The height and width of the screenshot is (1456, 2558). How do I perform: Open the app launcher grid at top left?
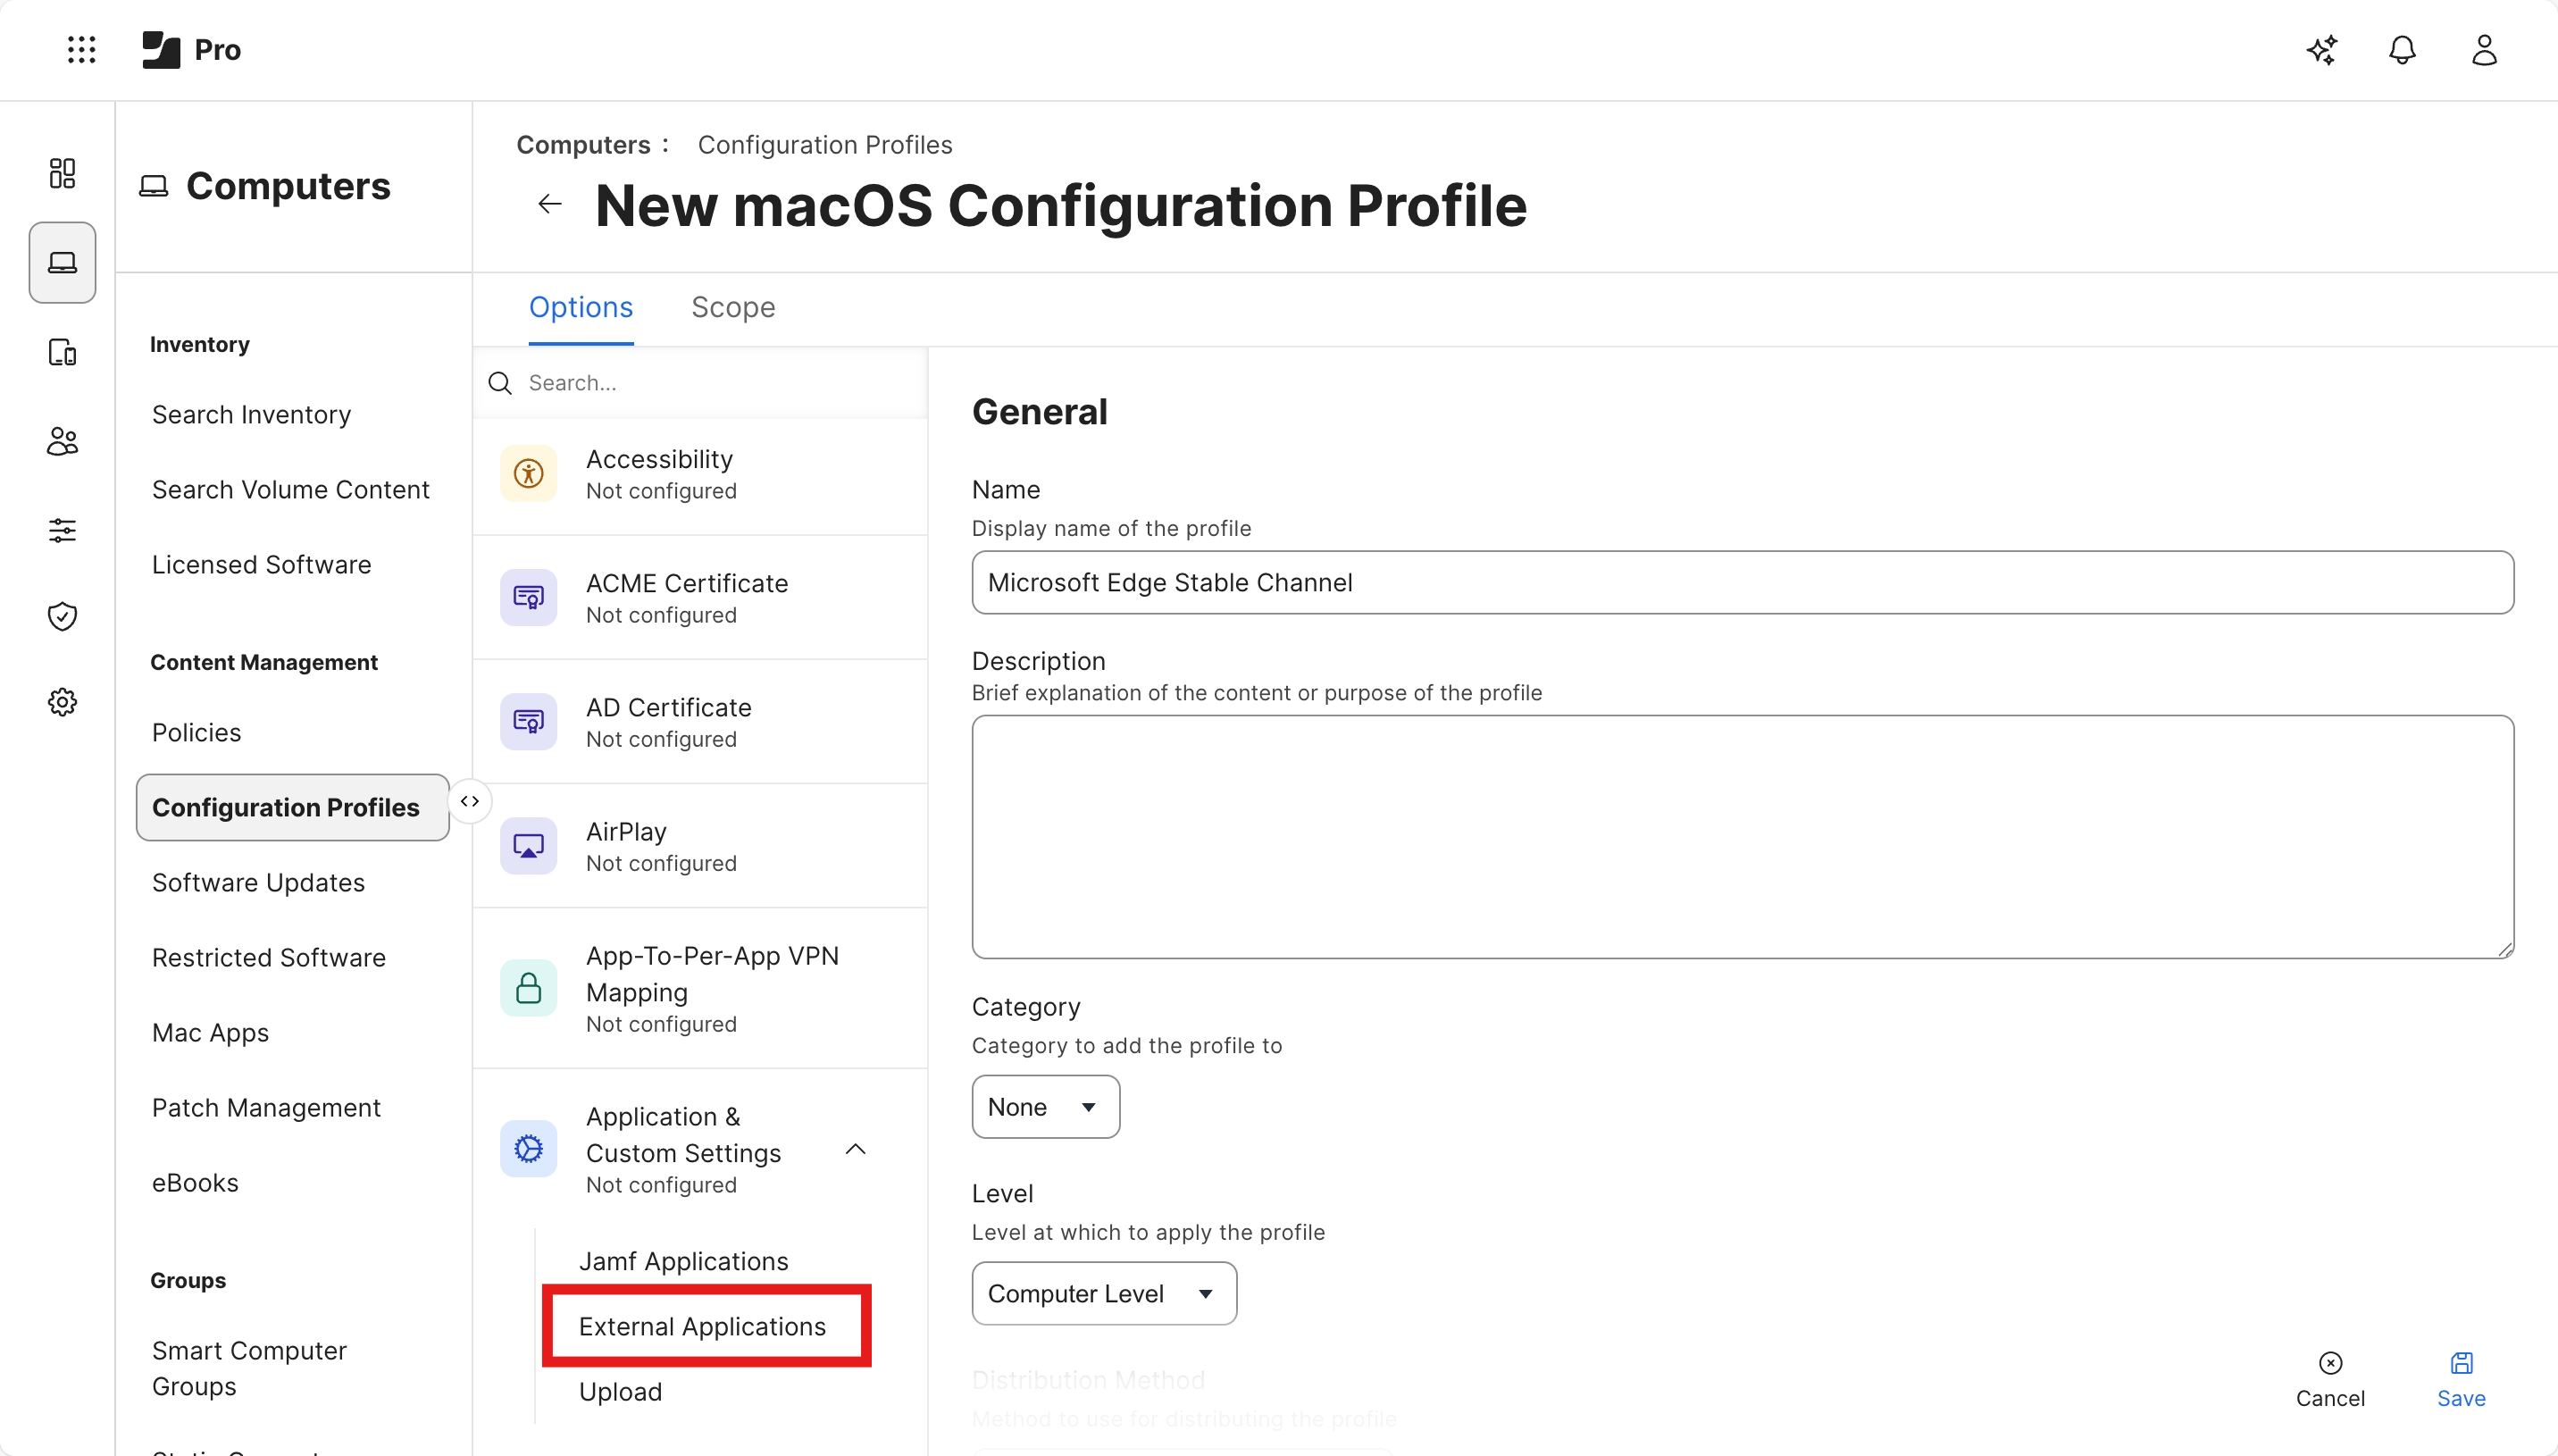pos(81,49)
